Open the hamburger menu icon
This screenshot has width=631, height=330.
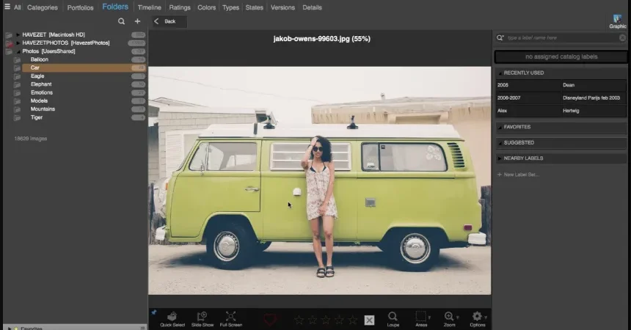(7, 7)
